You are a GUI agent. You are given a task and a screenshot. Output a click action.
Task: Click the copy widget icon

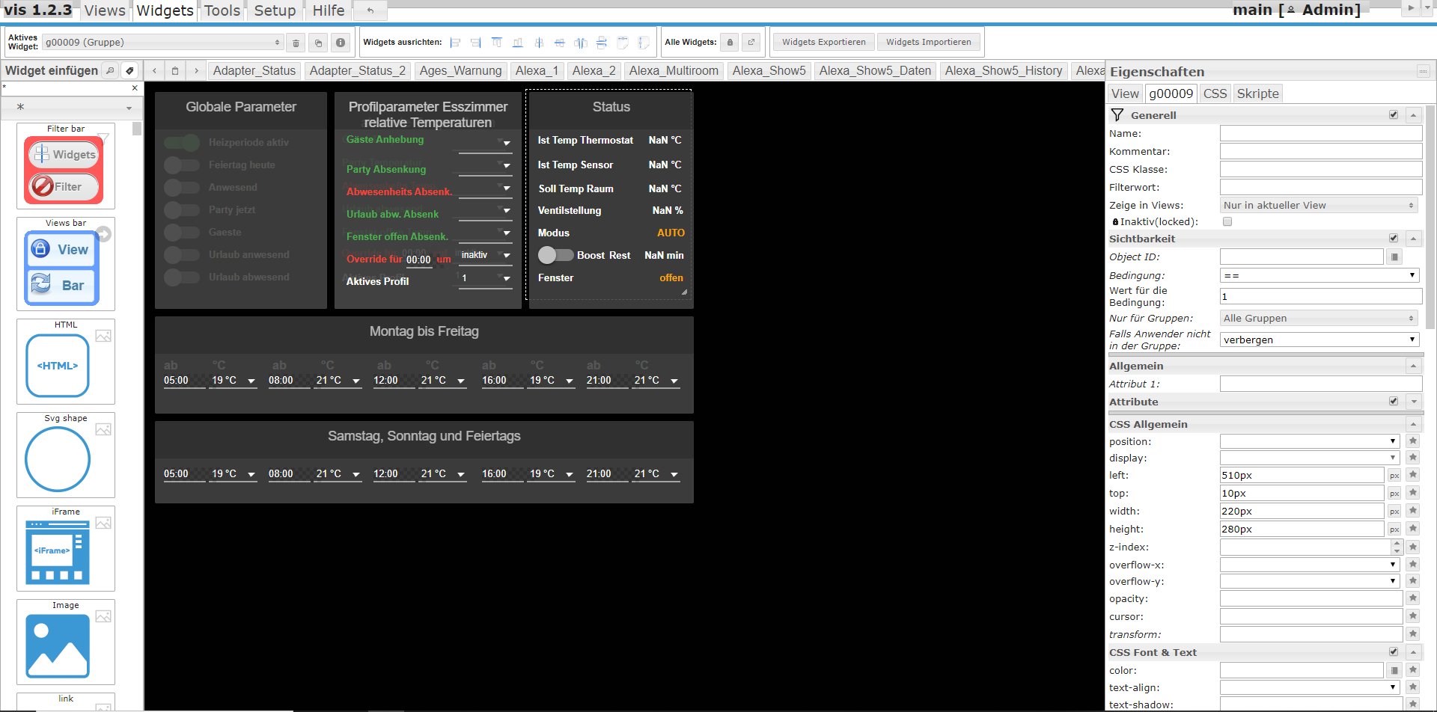318,43
